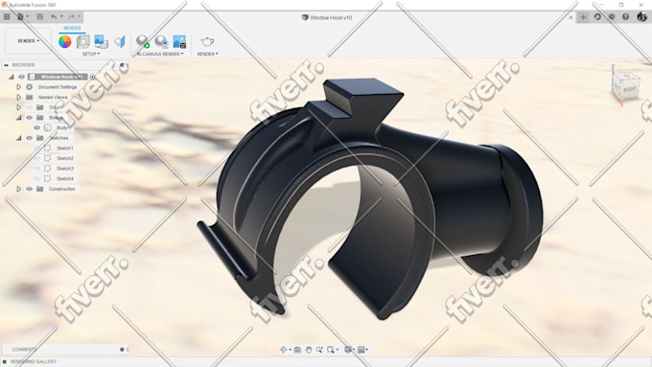Open Grid and Snaps settings icon
This screenshot has height=367, width=652.
click(361, 350)
